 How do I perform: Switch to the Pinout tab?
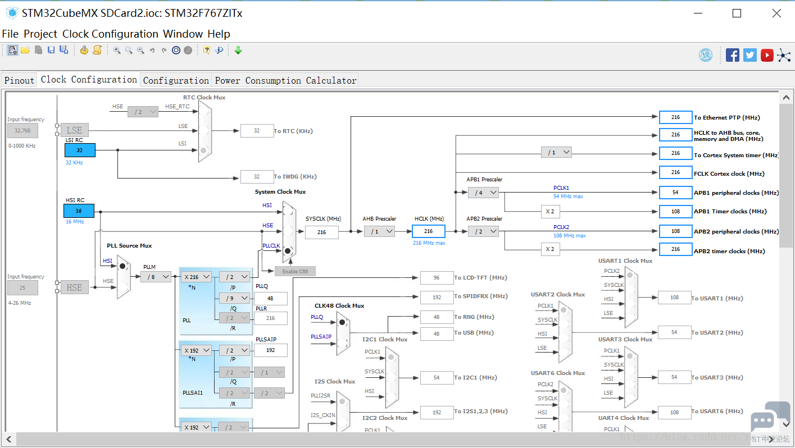19,80
